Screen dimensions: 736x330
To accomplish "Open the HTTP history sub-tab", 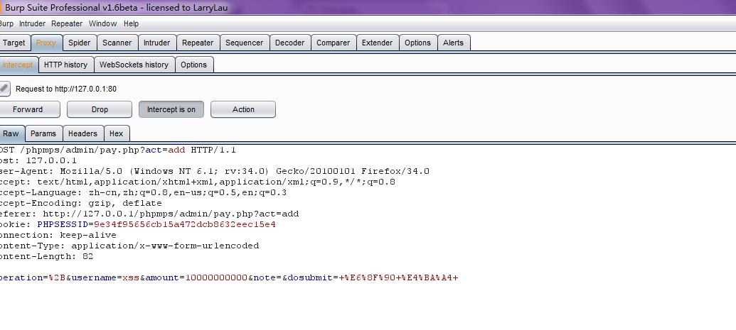I will click(65, 65).
